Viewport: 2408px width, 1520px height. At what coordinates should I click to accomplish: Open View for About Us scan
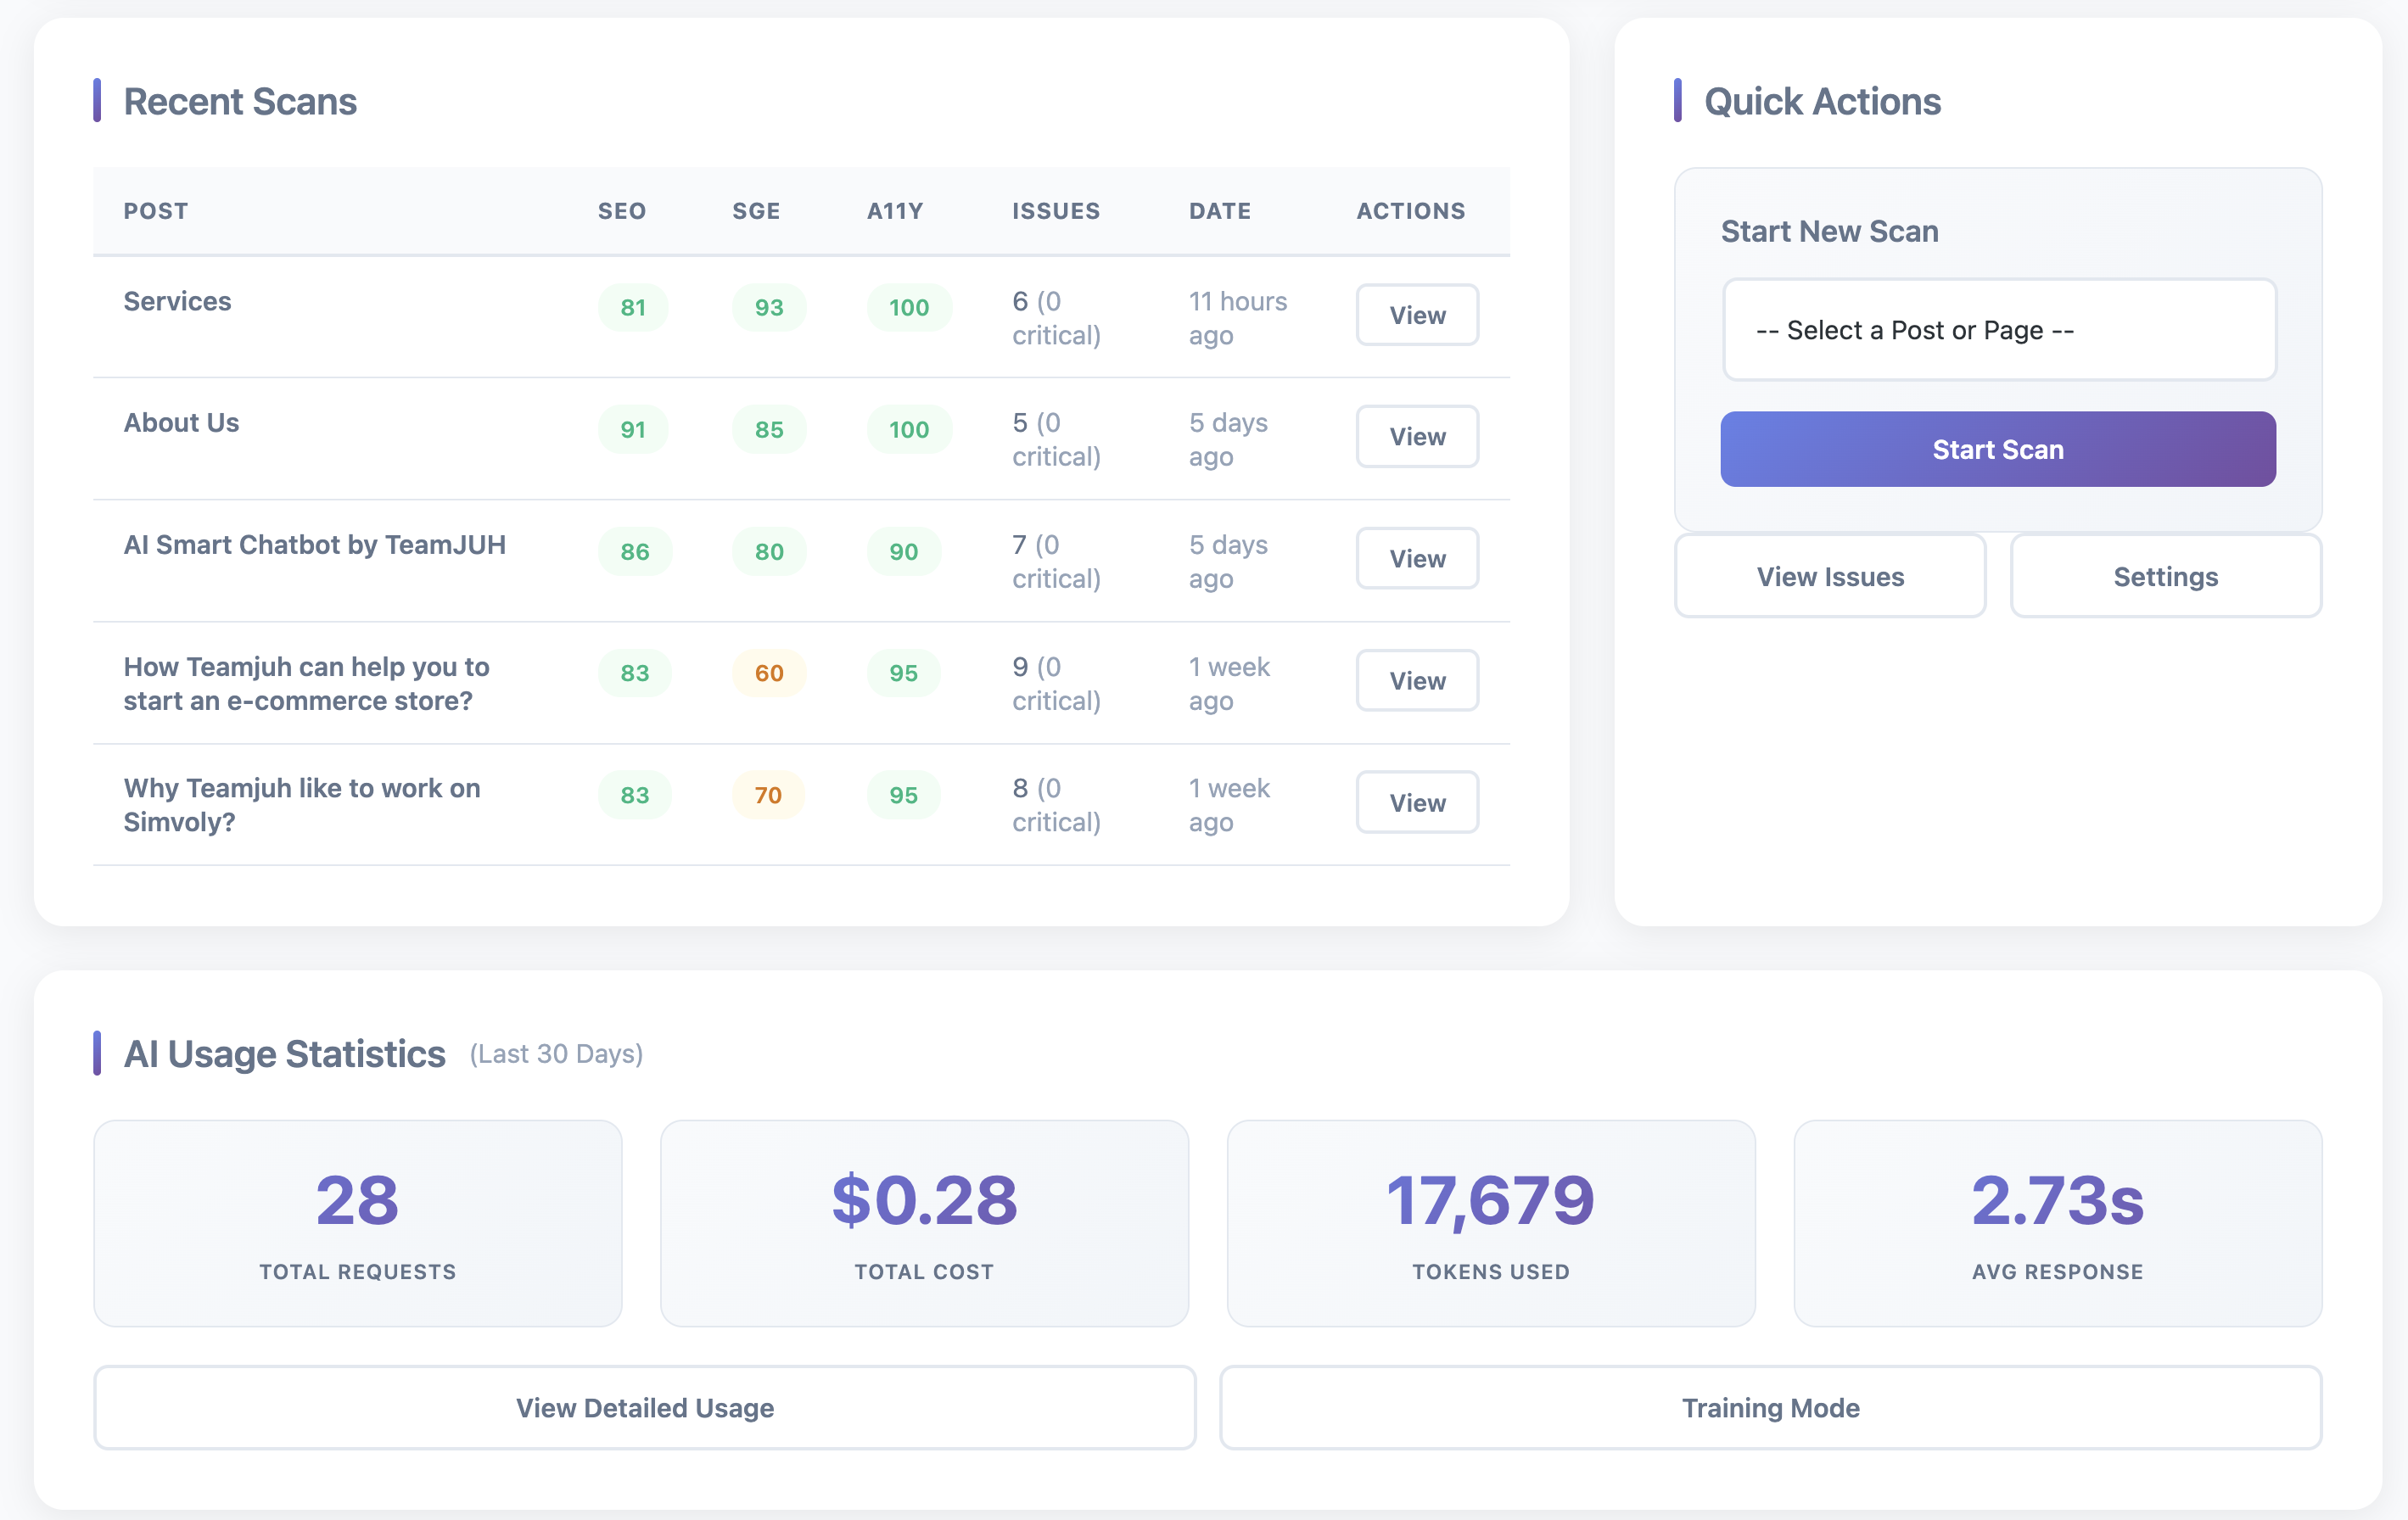click(x=1416, y=437)
